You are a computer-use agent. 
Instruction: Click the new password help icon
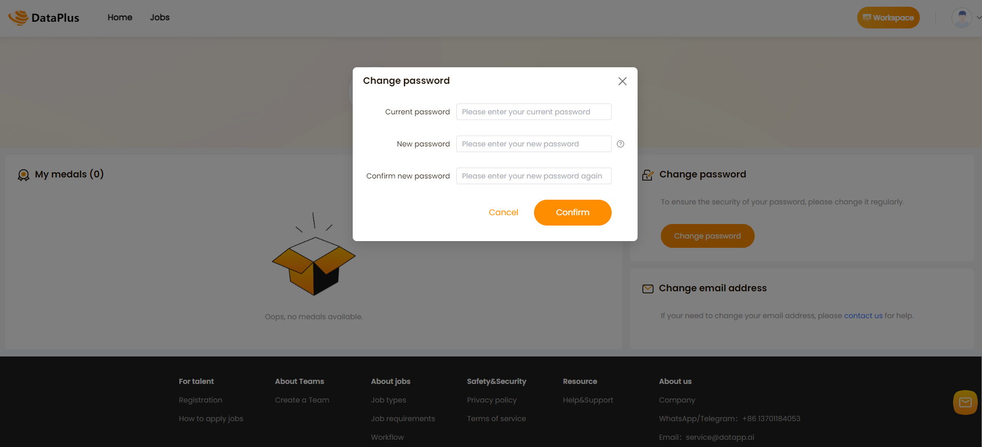pos(620,144)
